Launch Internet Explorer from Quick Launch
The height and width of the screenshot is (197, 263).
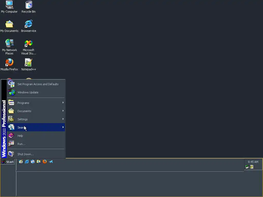(27, 162)
